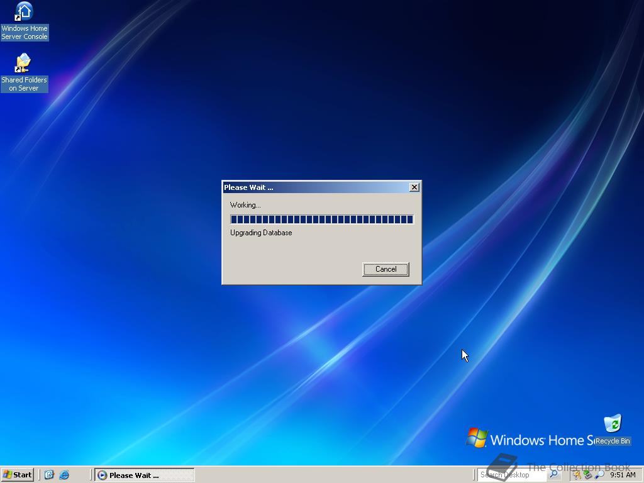Open the Windows Home Server Console shortcut
The height and width of the screenshot is (483, 644).
click(25, 21)
